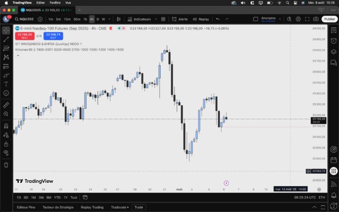Screen dimensions: 339x212
Task: Open the Anonyme layout dropdown
Action: 280,19
